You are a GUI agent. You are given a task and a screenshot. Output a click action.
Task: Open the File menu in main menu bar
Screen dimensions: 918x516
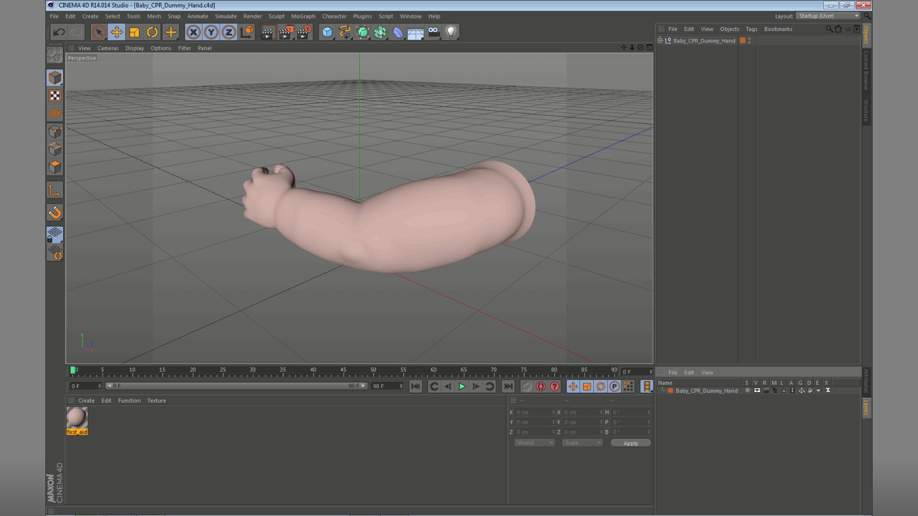coord(55,17)
